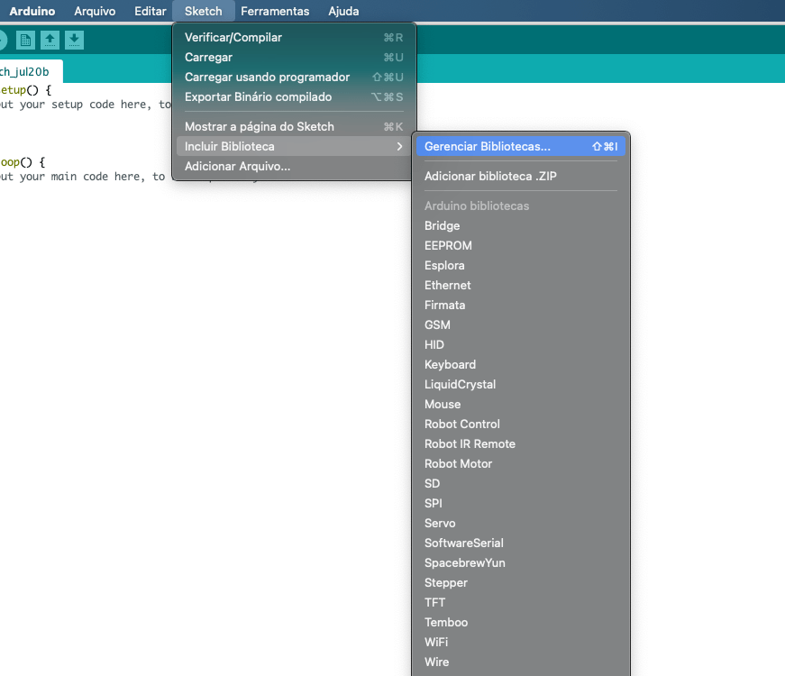Click the 'your setup code here' comment

coord(85,105)
